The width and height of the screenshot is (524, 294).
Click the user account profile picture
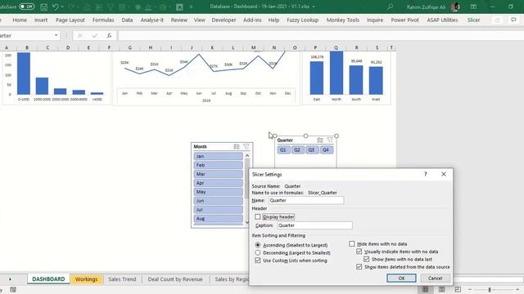(x=456, y=7)
